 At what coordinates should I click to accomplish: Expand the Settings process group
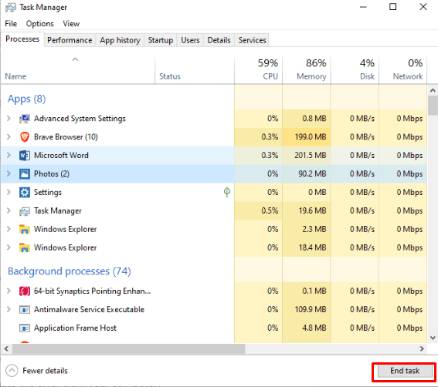click(x=8, y=192)
